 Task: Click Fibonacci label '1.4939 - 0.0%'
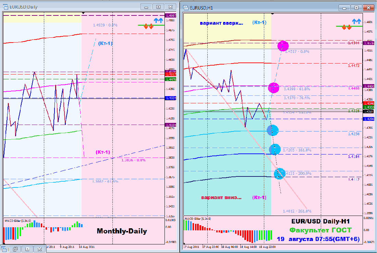click(105, 25)
